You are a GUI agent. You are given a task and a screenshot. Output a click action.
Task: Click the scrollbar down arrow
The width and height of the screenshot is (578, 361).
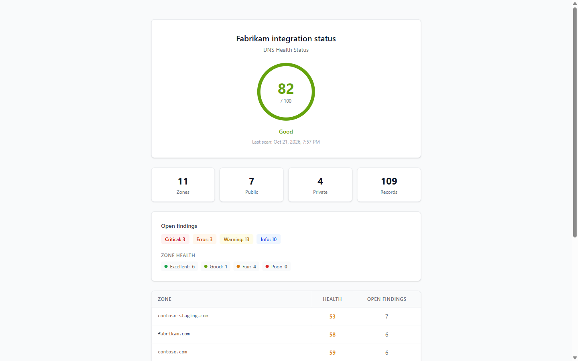pos(575,358)
